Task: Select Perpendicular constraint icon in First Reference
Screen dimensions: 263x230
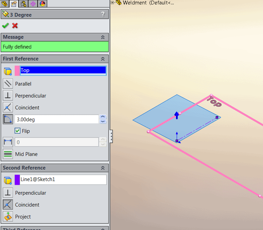Action: point(8,95)
